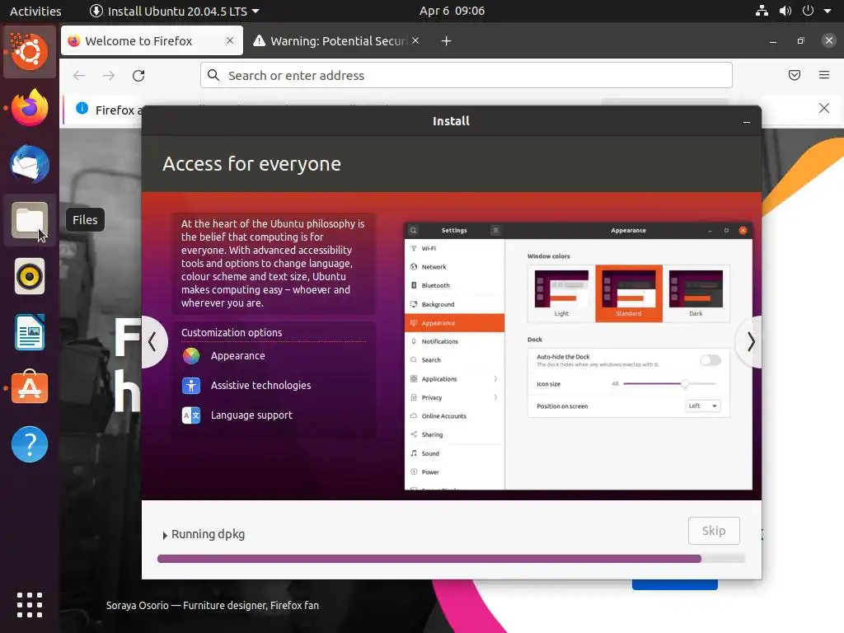Open the Ubuntu installer from the dock
The width and height of the screenshot is (844, 633).
click(x=30, y=52)
